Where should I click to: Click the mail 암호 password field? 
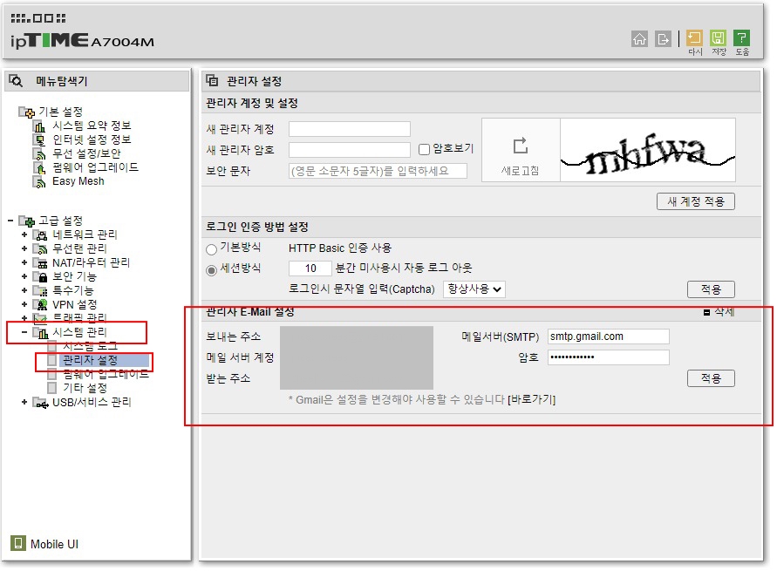608,357
